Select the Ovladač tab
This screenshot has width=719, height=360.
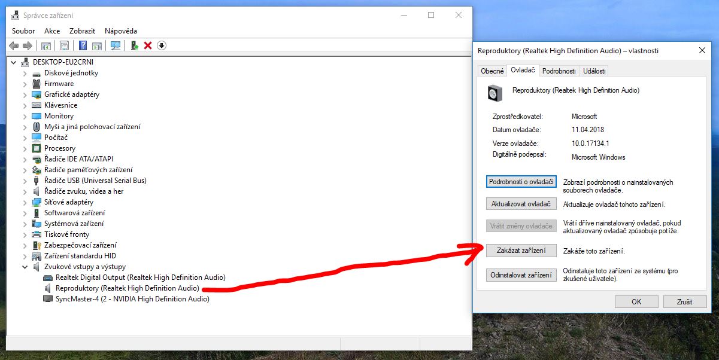(x=523, y=70)
